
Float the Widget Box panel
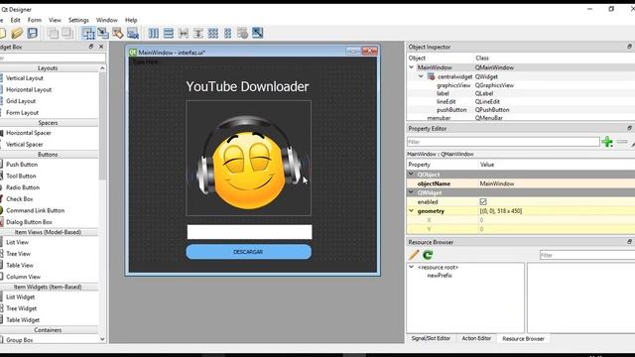click(91, 47)
